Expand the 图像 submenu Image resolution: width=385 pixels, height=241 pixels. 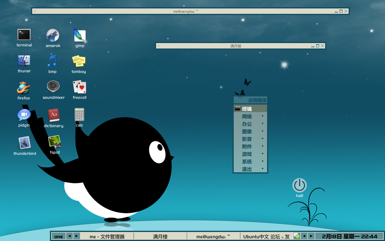[250, 131]
